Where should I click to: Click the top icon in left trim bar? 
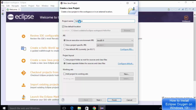click(x=3, y=11)
